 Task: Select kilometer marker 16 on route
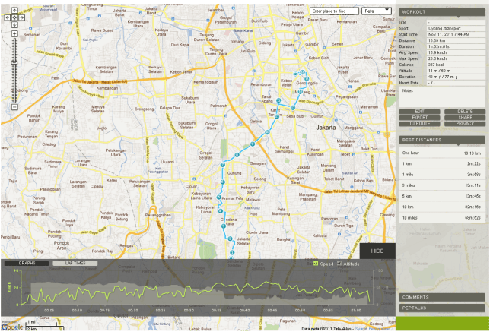click(x=302, y=72)
